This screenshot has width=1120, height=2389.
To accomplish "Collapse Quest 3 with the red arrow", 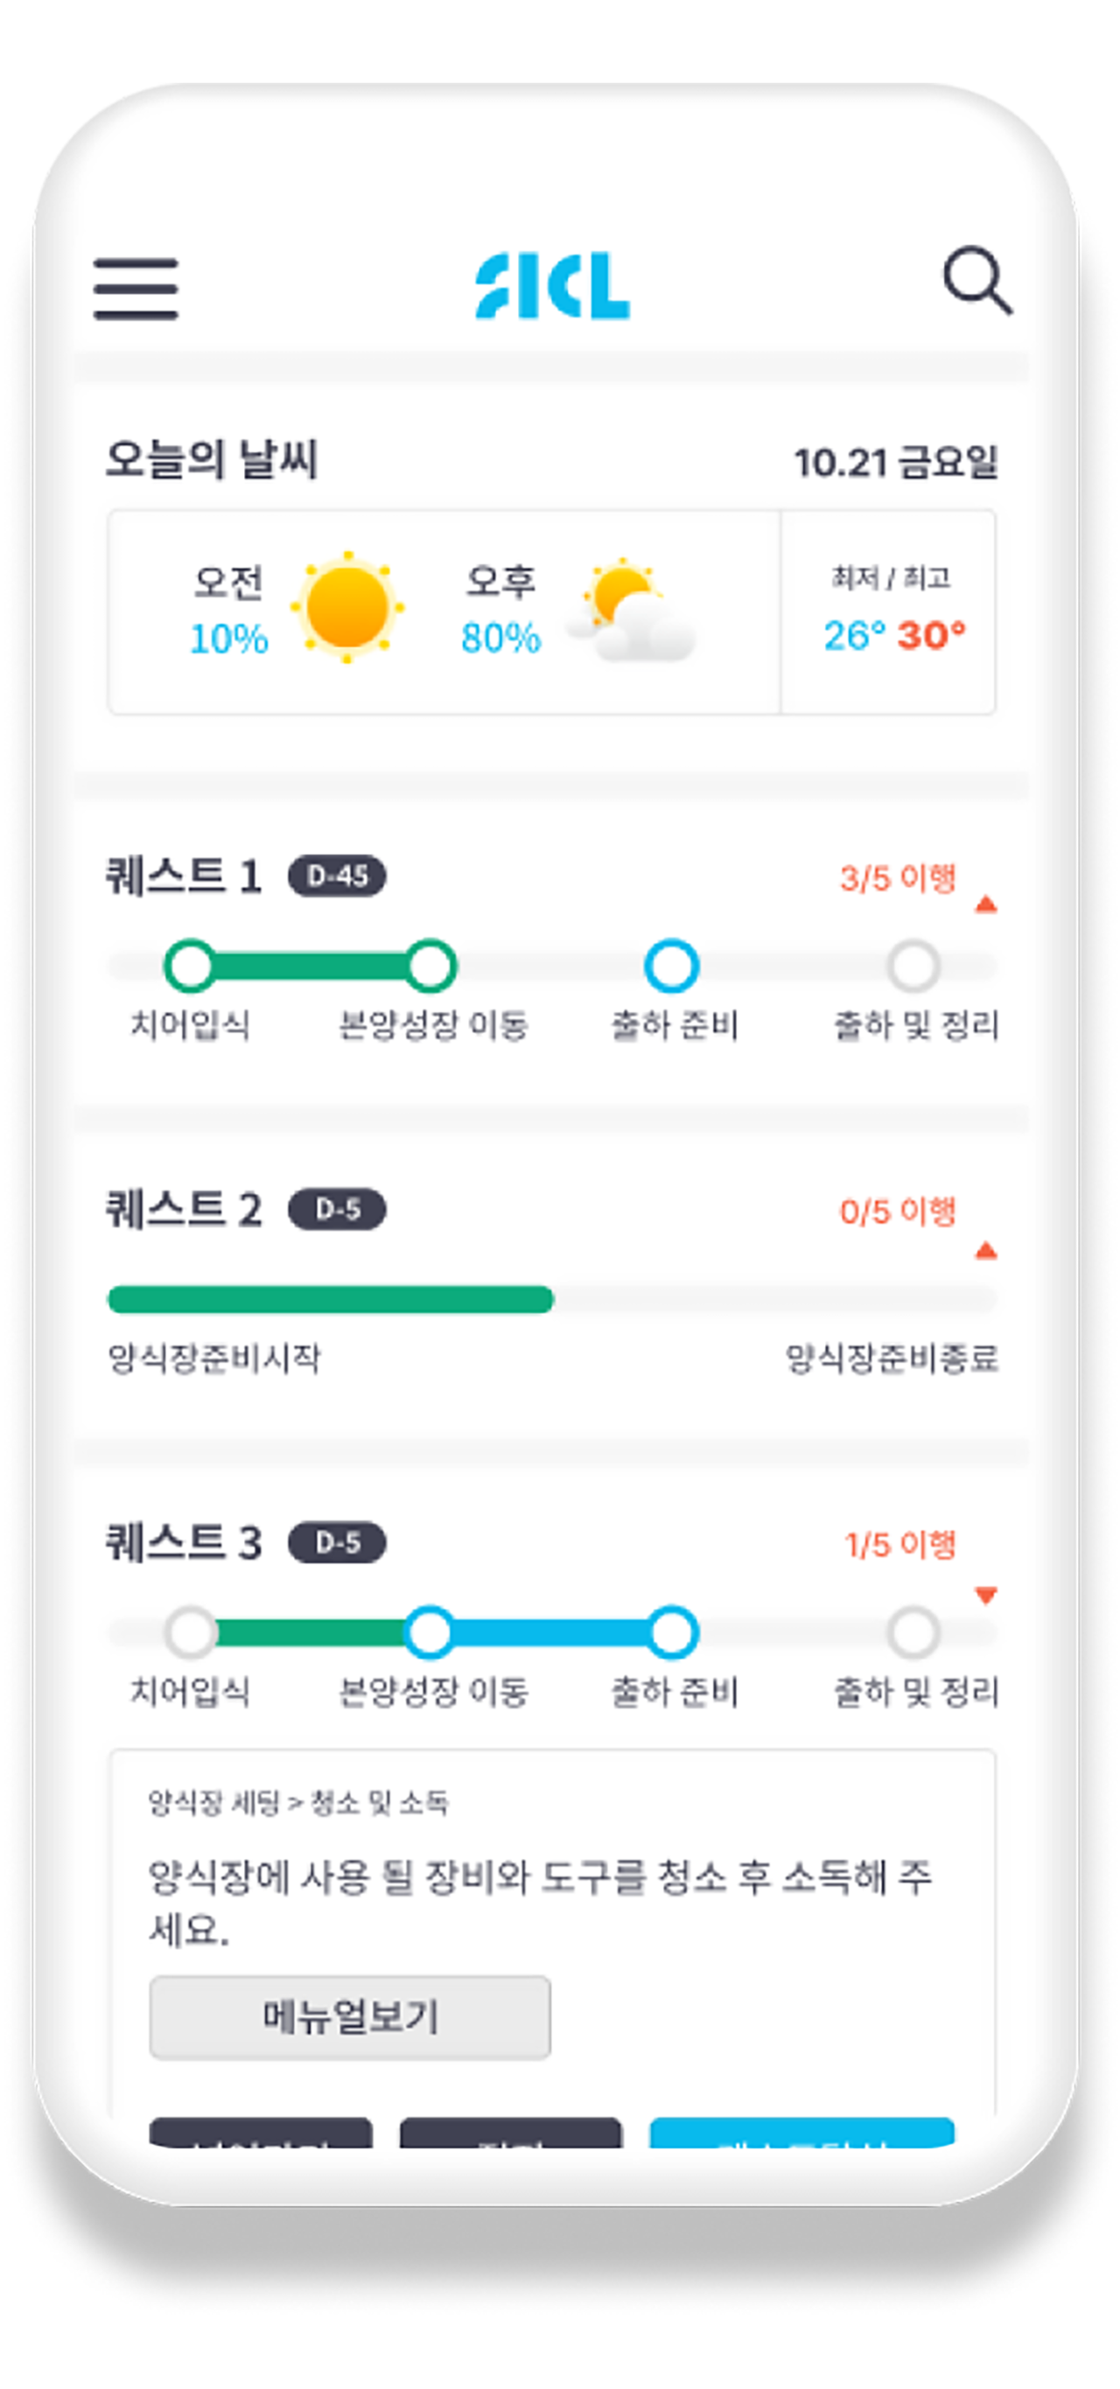I will coord(985,1595).
